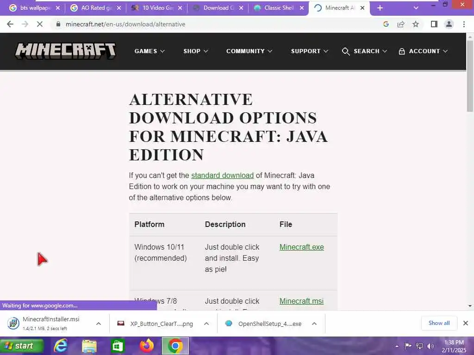The height and width of the screenshot is (355, 474).
Task: Show hidden system tray icons
Action: (397, 346)
